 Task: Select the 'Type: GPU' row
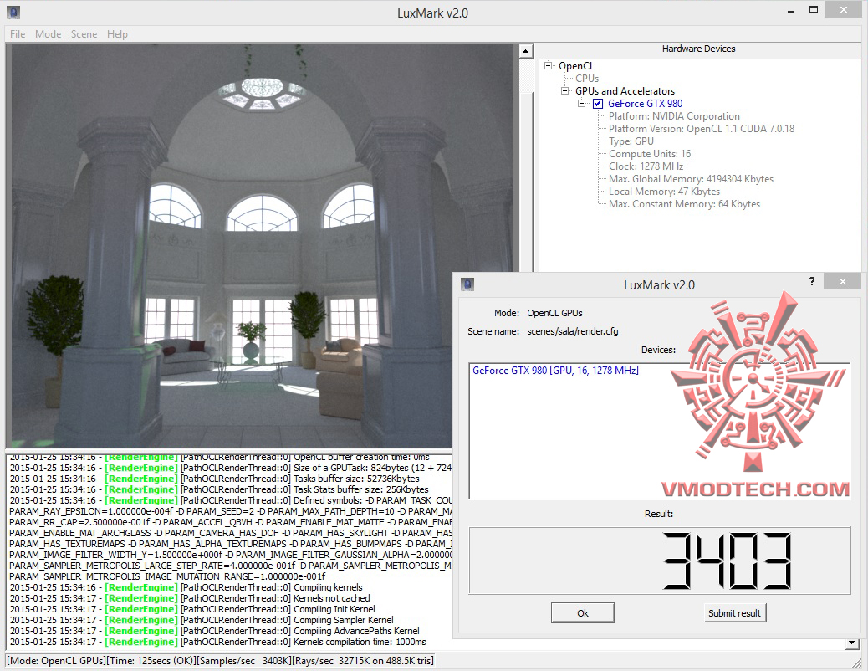[x=631, y=141]
